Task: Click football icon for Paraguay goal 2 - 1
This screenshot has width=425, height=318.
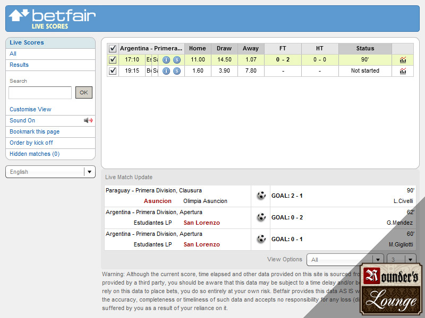Action: (x=261, y=195)
